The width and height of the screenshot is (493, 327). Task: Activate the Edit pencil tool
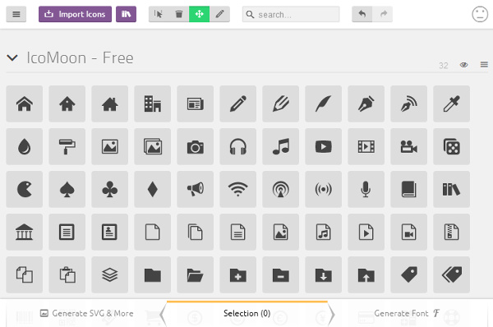(x=219, y=14)
